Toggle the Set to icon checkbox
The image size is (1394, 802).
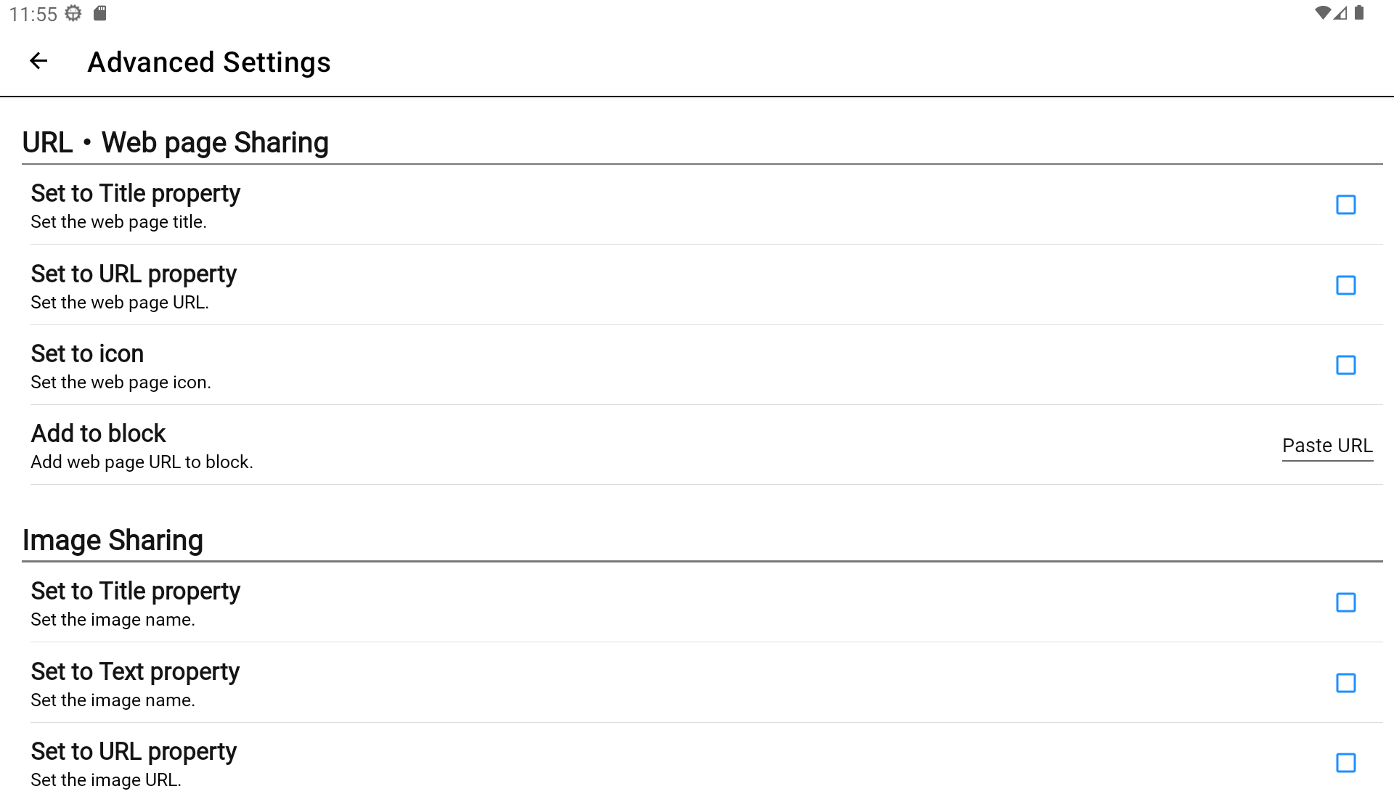pos(1345,365)
